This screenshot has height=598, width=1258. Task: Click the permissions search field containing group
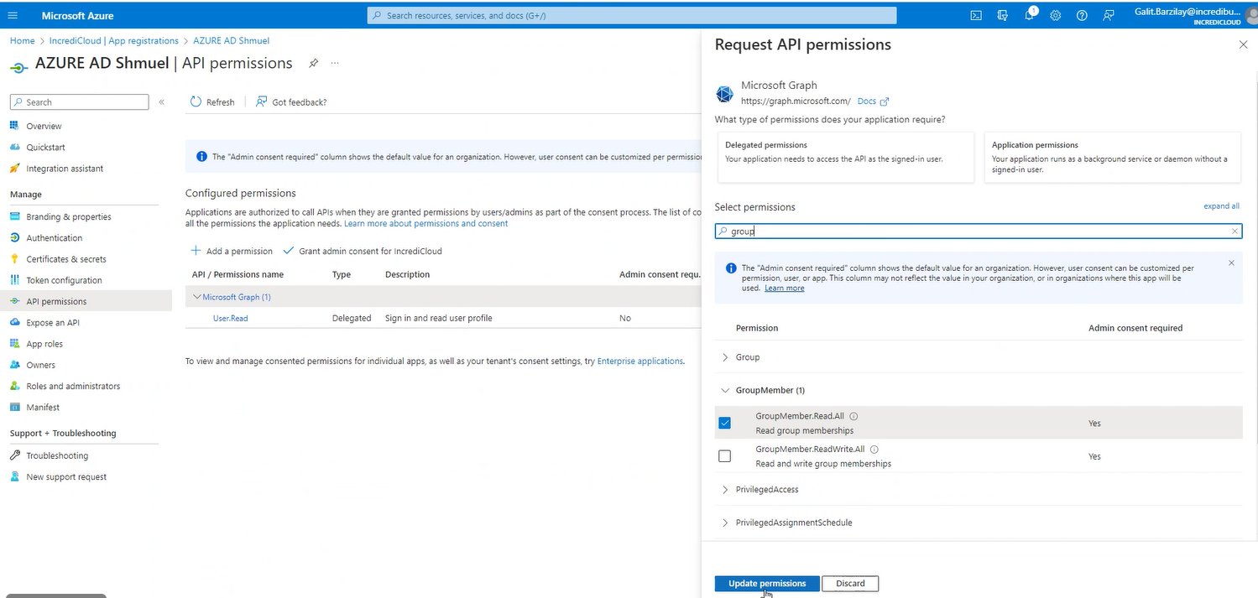coord(979,231)
